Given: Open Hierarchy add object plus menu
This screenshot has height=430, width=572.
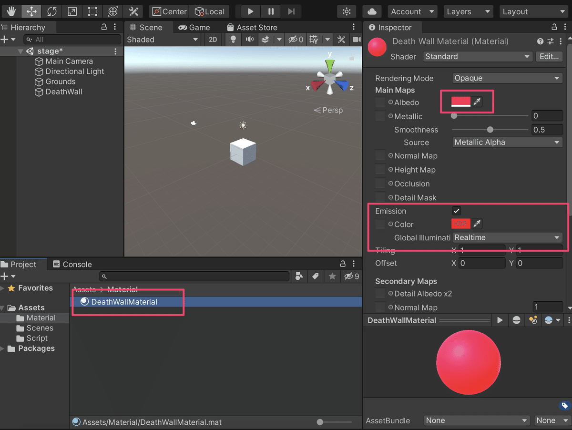Looking at the screenshot, I should tap(9, 40).
